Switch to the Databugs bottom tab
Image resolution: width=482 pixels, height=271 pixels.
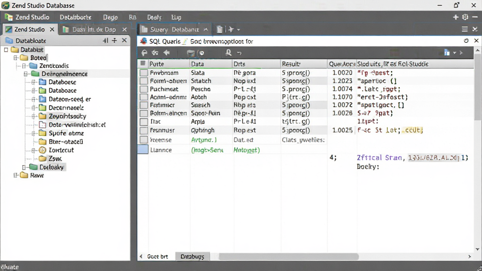tap(193, 256)
